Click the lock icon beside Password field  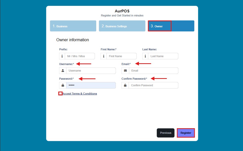tap(63, 85)
